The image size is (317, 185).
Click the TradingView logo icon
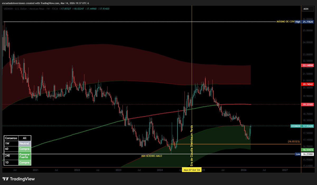tap(5, 179)
